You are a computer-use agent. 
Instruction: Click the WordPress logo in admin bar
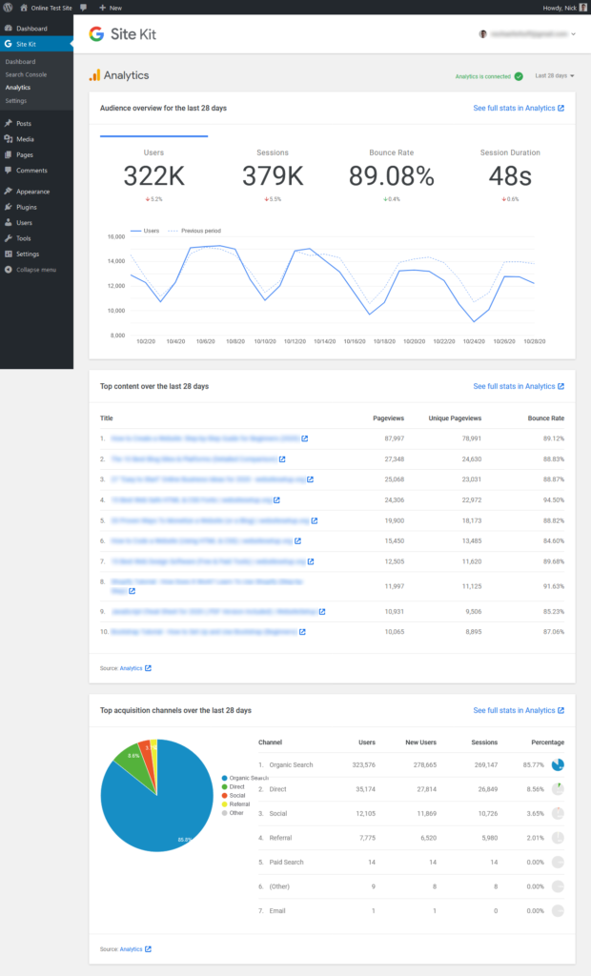tap(7, 7)
